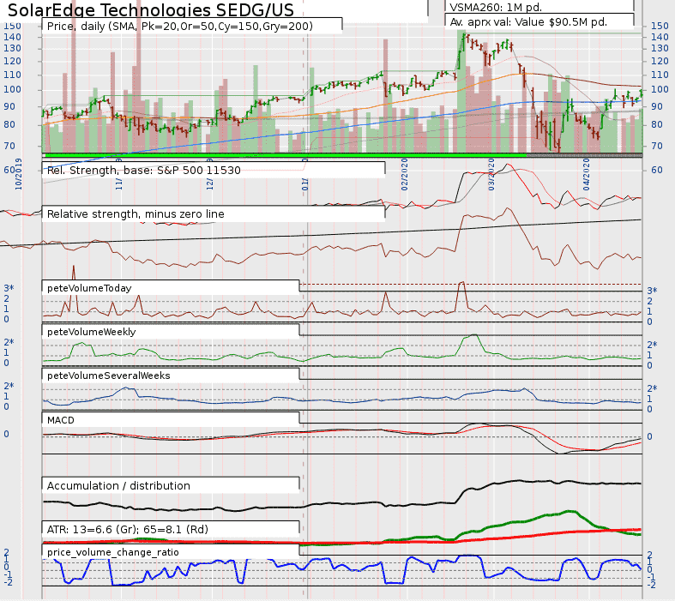Screen dimensions: 675x601
Task: Select the VSMA260: 1M pd. label
Action: pos(496,8)
